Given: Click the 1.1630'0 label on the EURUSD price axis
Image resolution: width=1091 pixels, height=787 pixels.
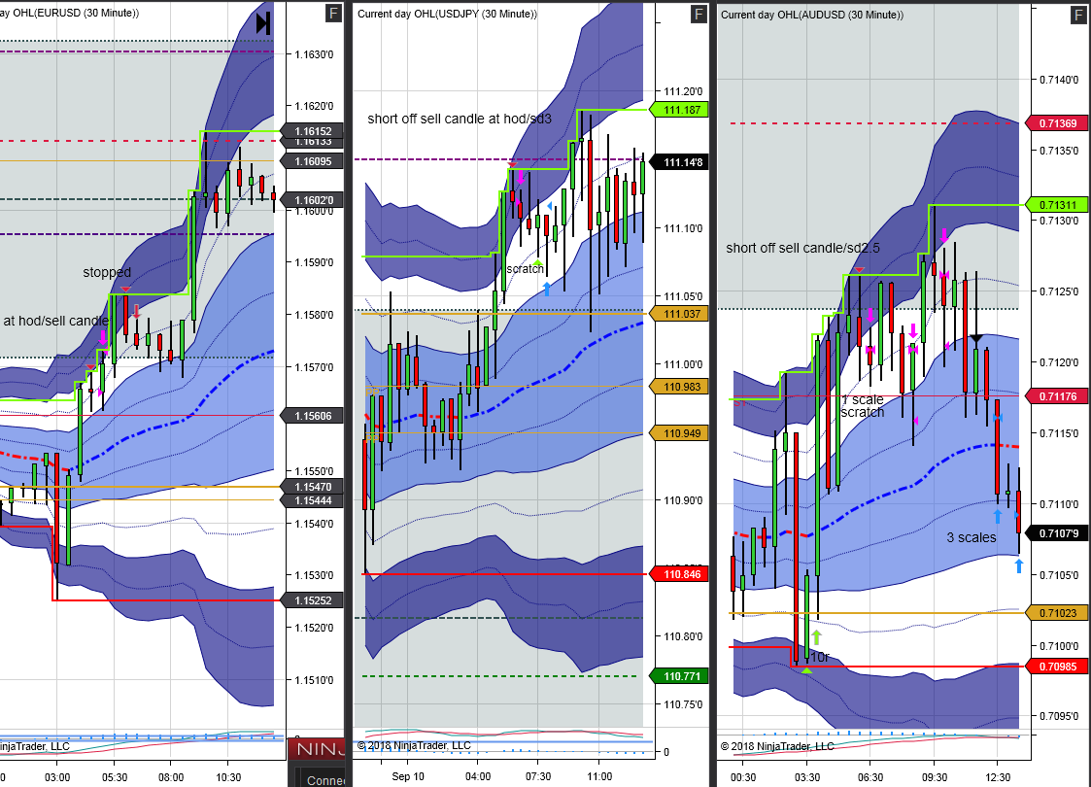Looking at the screenshot, I should [x=314, y=54].
